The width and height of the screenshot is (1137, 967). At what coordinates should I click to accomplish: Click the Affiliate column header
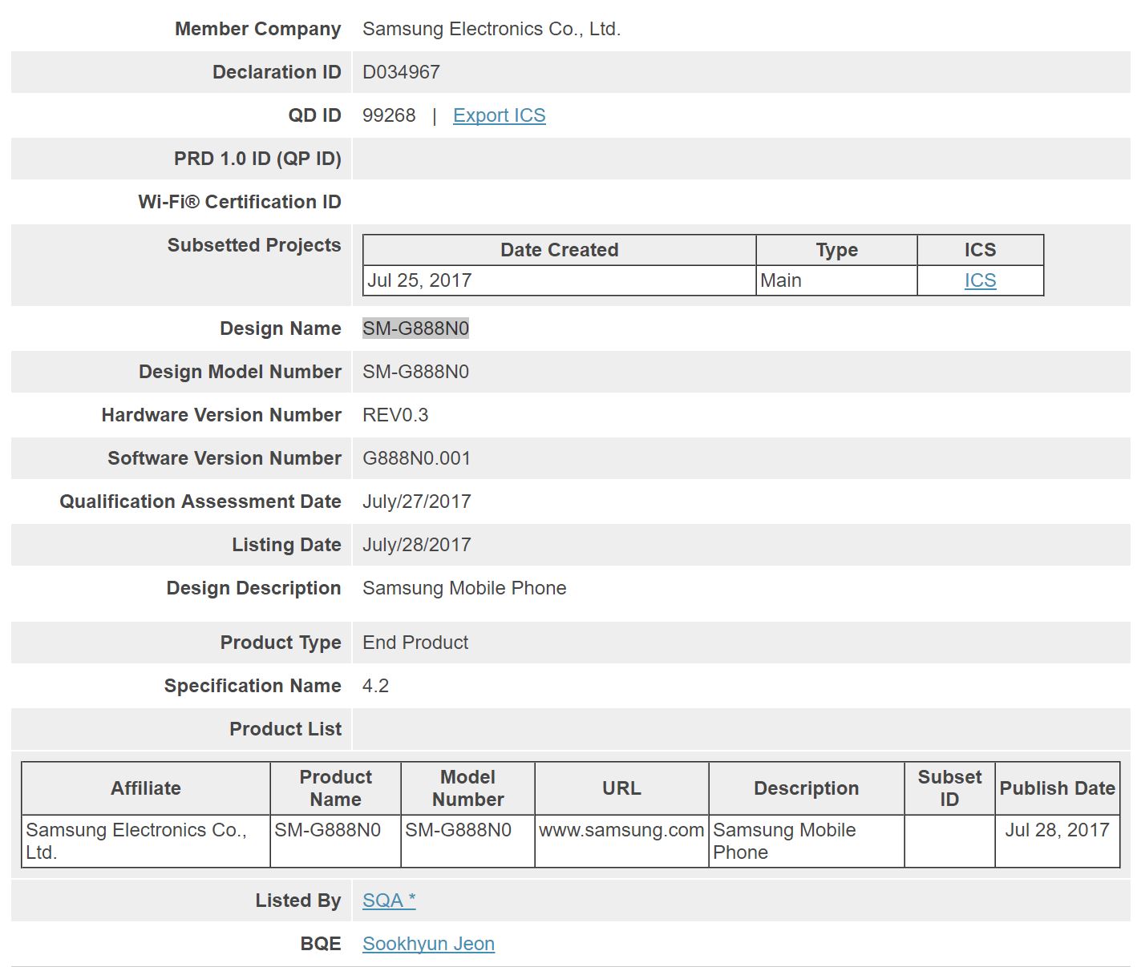tap(146, 788)
